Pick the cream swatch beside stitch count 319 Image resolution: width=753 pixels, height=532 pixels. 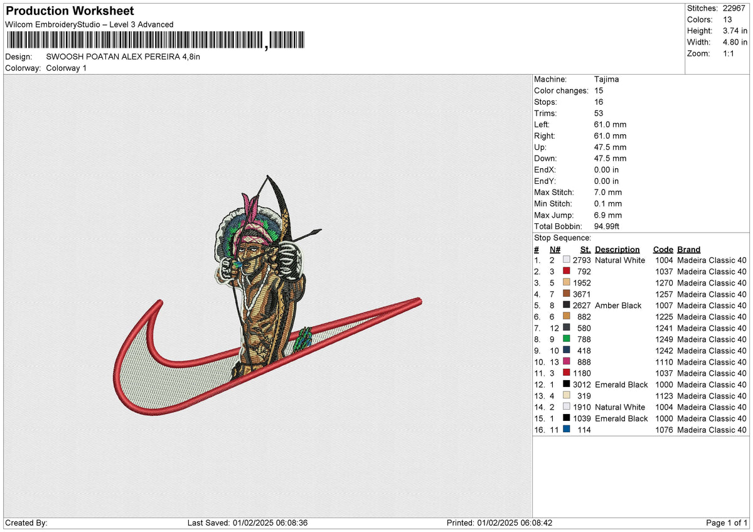(x=567, y=396)
